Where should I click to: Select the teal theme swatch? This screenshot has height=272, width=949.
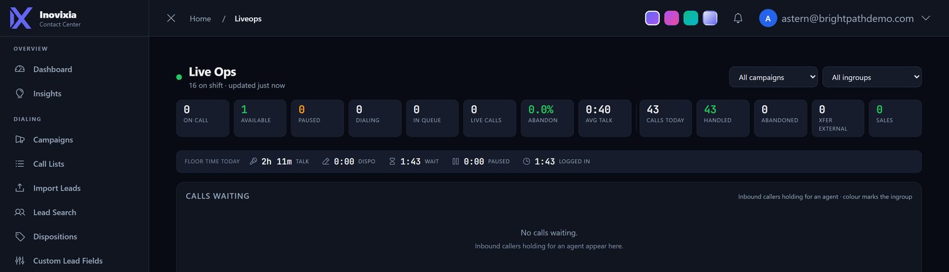click(x=691, y=18)
